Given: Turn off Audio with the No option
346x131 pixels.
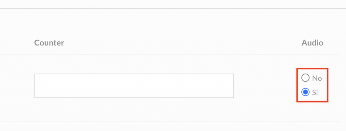Looking at the screenshot, I should (x=305, y=78).
